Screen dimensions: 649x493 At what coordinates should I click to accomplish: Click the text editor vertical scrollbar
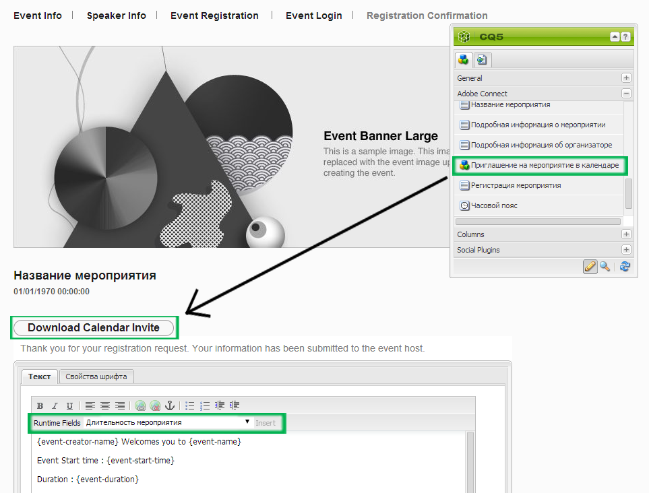[470, 461]
